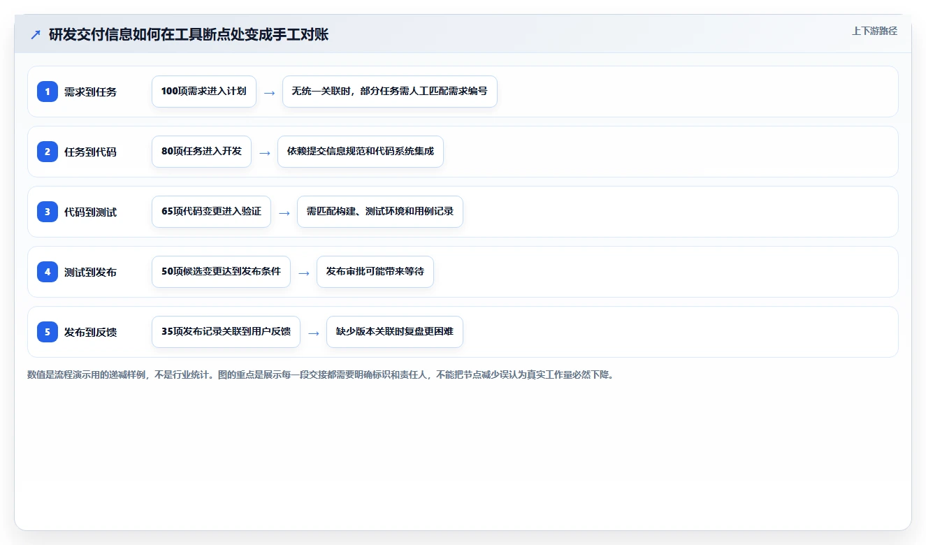Click the 任务到代码 stage label
926x545 pixels.
point(90,152)
